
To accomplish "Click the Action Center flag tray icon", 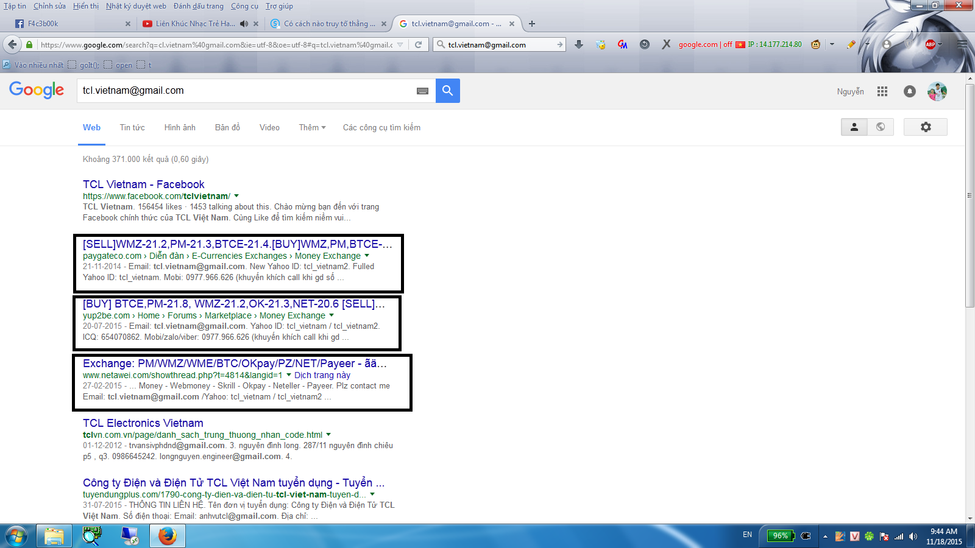I will pyautogui.click(x=884, y=536).
